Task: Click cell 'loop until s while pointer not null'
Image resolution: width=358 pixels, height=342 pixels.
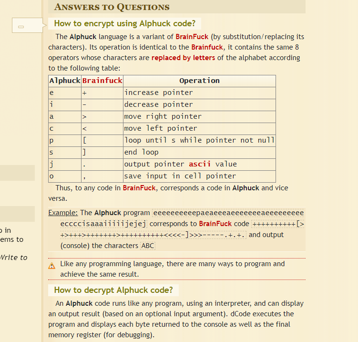Action: (x=200, y=140)
